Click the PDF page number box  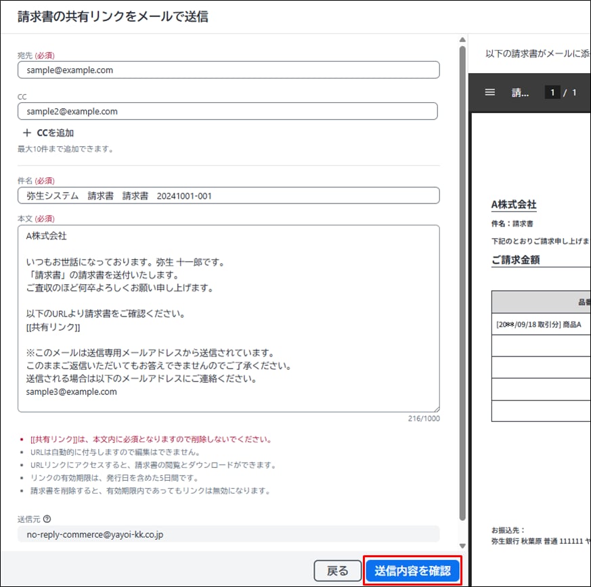[552, 93]
